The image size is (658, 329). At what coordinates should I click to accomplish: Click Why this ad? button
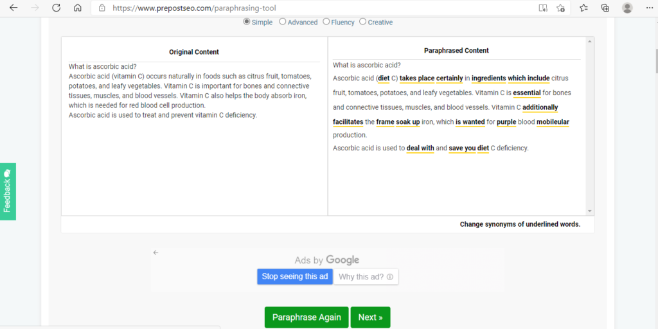coord(366,277)
